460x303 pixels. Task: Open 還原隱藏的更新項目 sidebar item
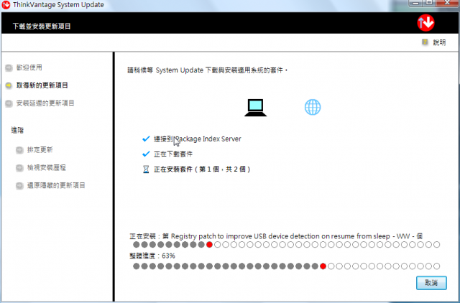56,185
